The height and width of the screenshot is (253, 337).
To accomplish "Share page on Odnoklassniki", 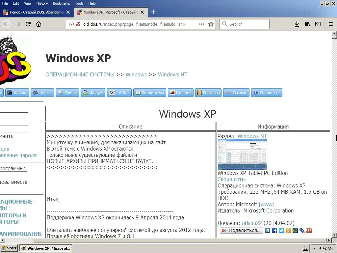I will click(288, 231).
